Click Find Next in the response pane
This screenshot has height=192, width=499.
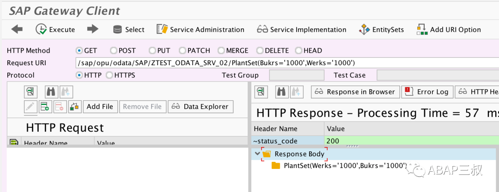[297, 92]
